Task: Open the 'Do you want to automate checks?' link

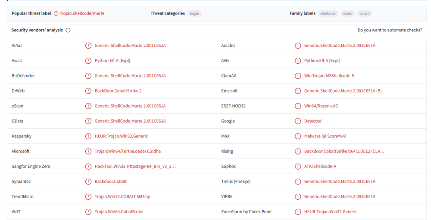Action: 390,30
